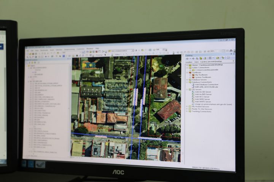Open the Windows menu in menu bar

[90, 49]
